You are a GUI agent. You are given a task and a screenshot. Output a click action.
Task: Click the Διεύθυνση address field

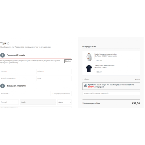(x=24, y=93)
